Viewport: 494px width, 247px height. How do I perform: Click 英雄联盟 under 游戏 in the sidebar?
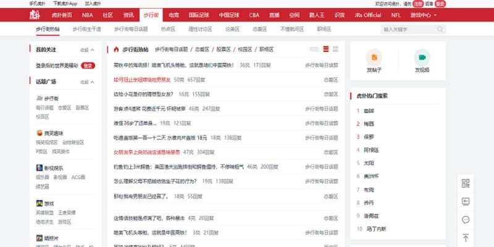(x=44, y=212)
